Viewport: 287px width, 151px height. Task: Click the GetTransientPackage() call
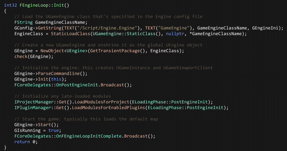click(117, 51)
